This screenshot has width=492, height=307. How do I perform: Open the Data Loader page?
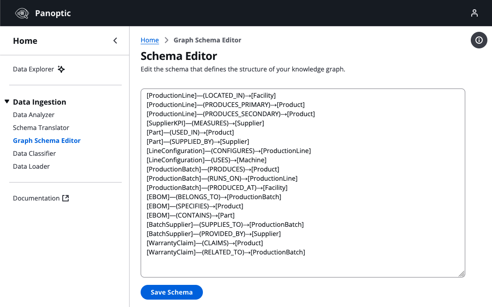(x=31, y=166)
